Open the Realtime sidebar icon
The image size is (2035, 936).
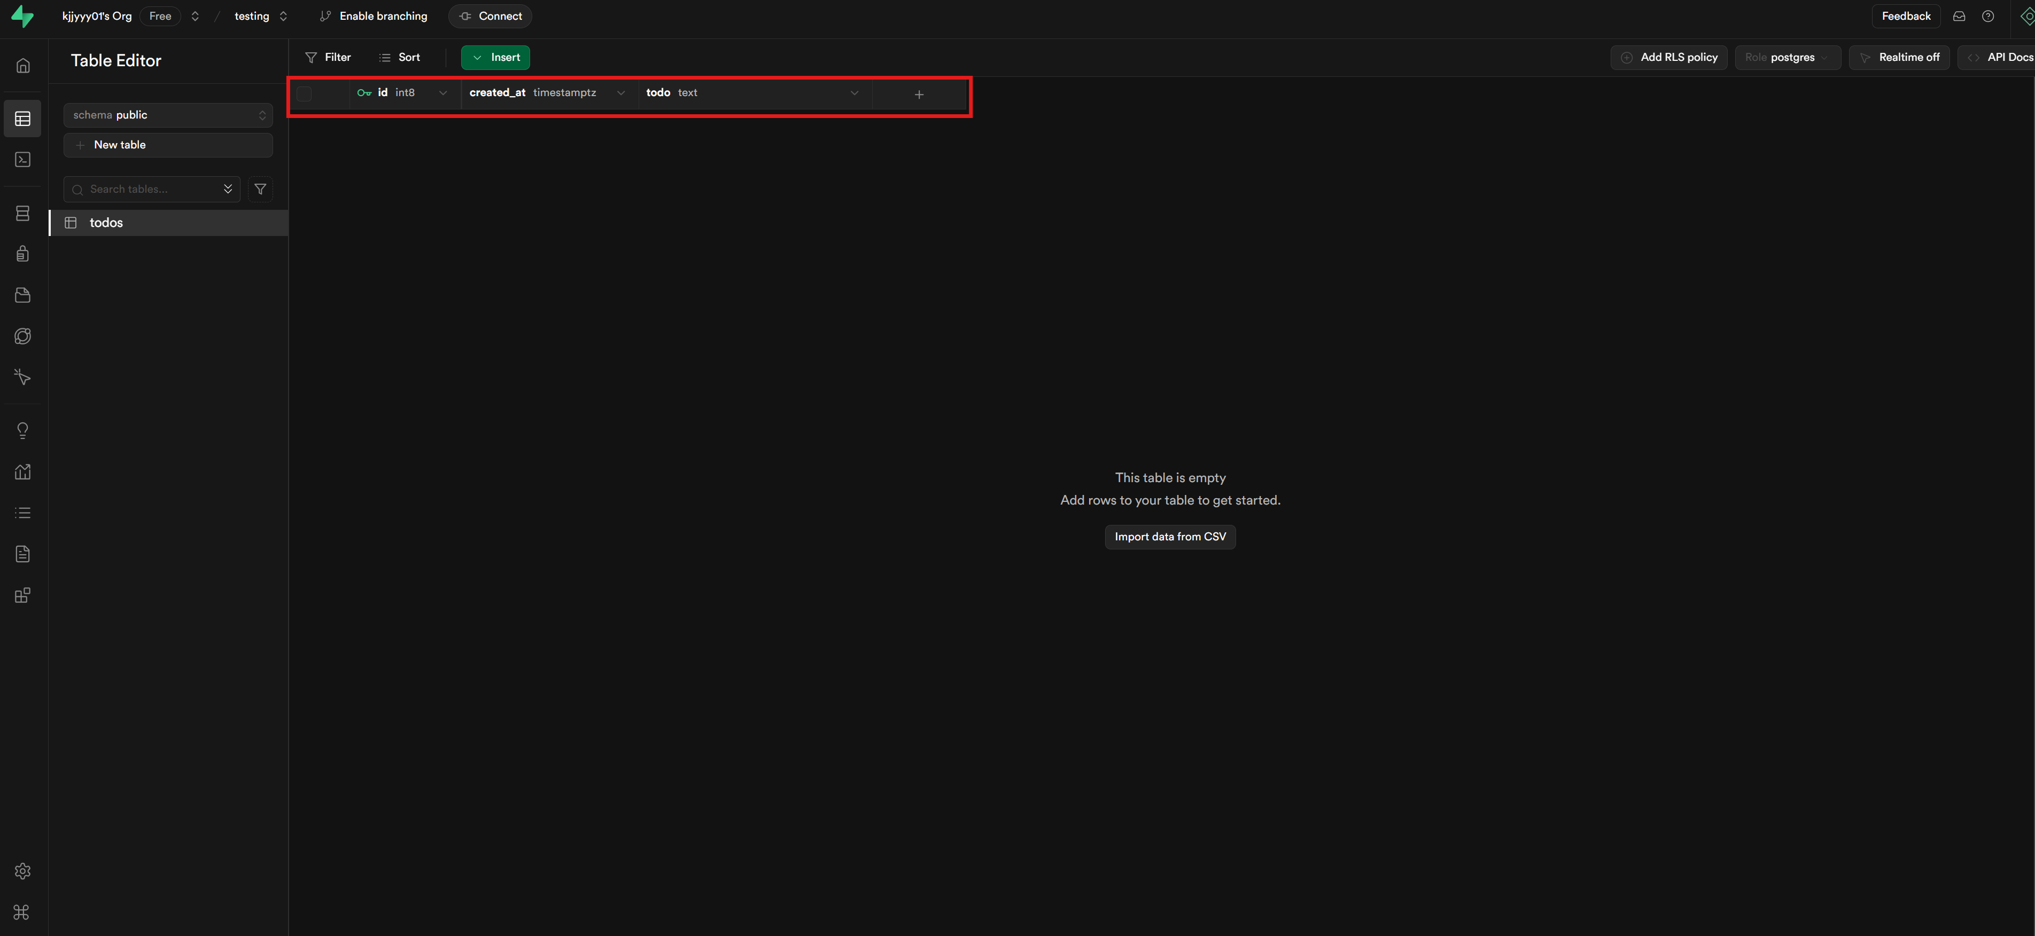point(23,377)
